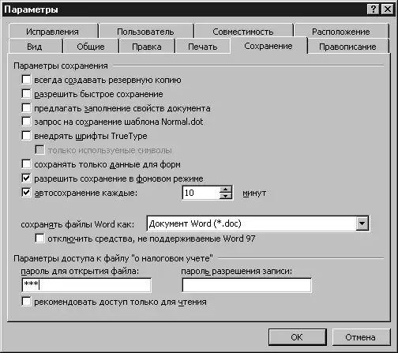398x353 pixels.
Task: Decrease autosave minutes with down arrow
Action: [x=226, y=196]
